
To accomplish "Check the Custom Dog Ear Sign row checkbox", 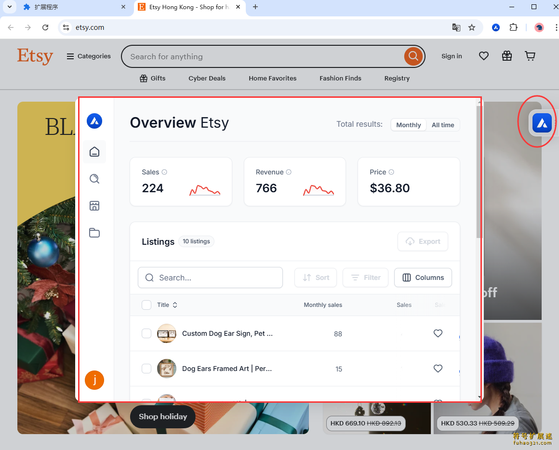I will (146, 333).
